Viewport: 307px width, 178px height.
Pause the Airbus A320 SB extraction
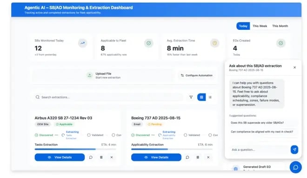tap(101, 157)
